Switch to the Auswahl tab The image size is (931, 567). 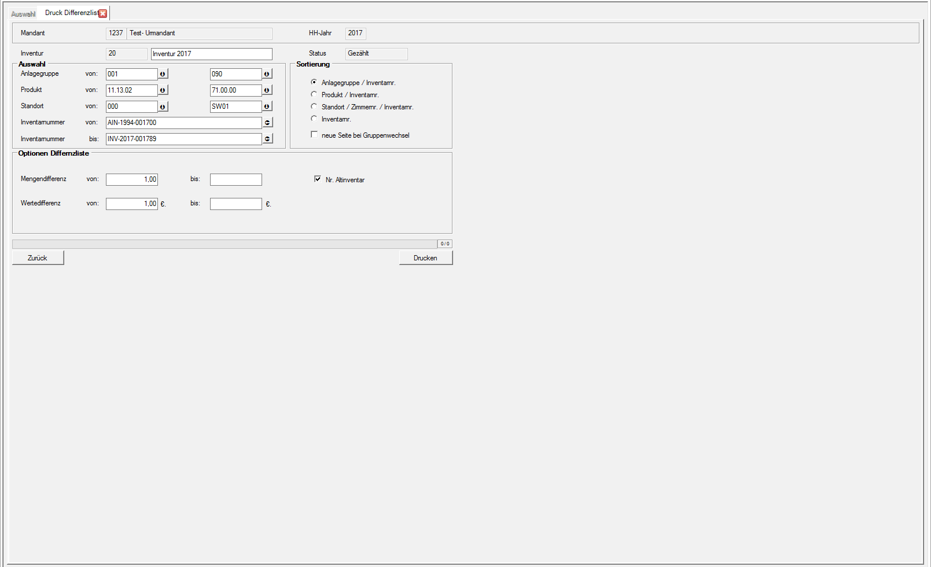pyautogui.click(x=23, y=14)
